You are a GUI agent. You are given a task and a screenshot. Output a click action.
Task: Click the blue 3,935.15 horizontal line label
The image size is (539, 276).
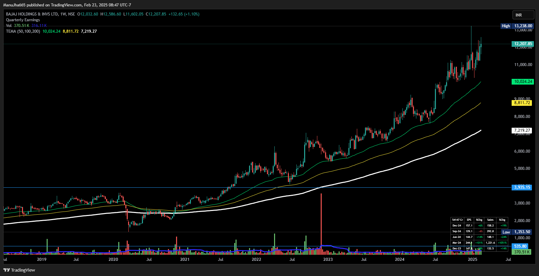522,187
